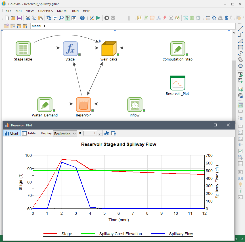Insert a time history result chart element
This screenshot has width=245, height=242.
pyautogui.click(x=177, y=18)
